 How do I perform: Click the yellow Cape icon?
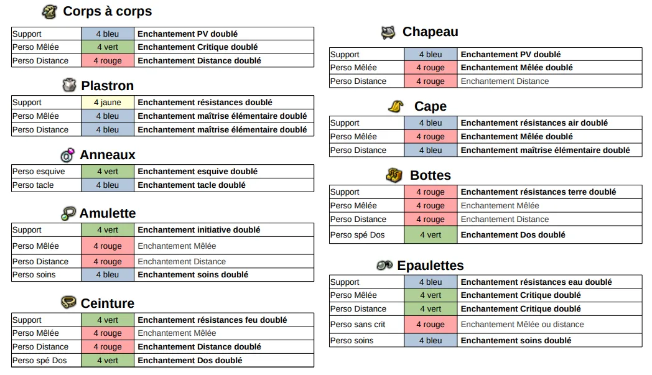coord(396,106)
